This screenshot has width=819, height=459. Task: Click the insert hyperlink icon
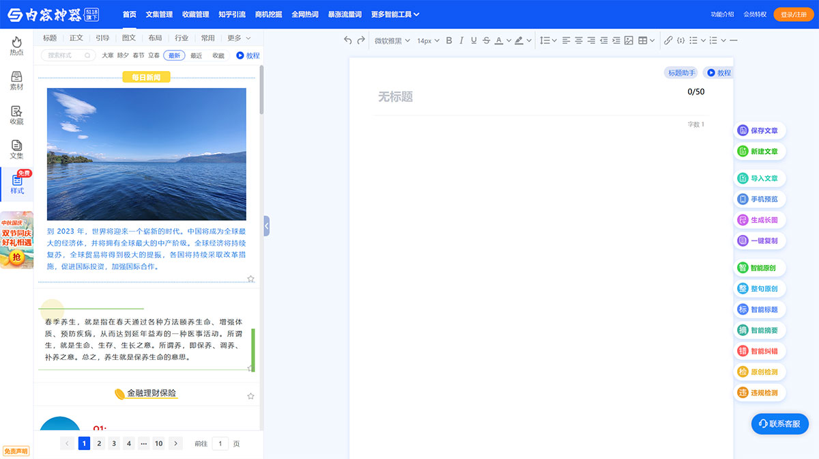pos(668,40)
